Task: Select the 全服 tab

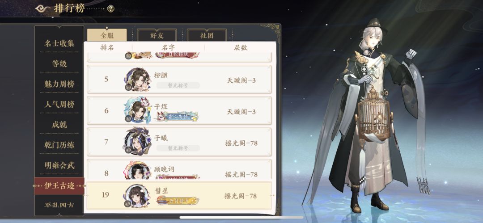Action: coord(107,35)
